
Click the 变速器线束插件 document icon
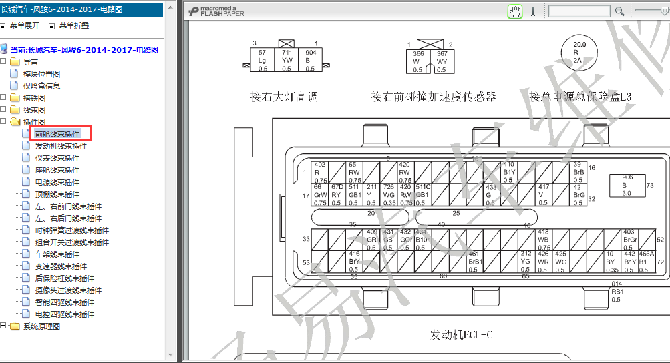[25, 266]
